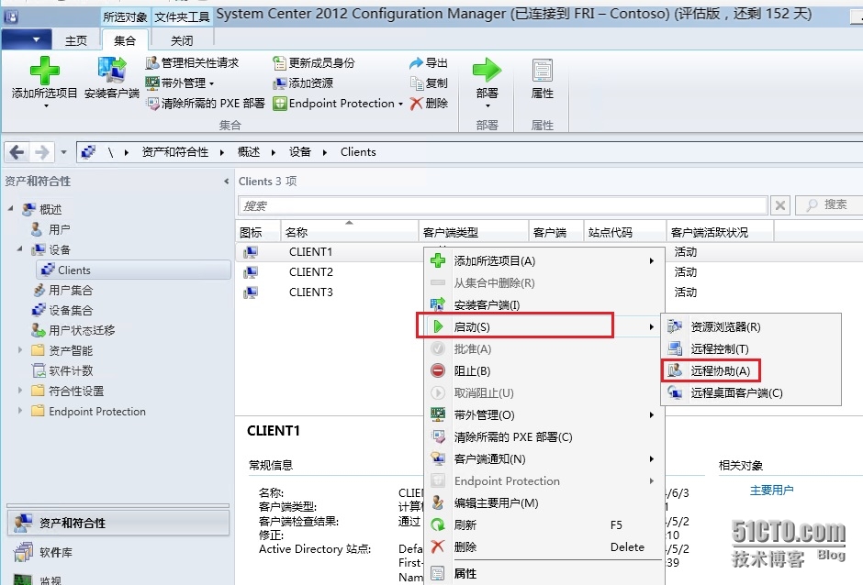Select the Clients tree node
863x585 pixels.
pyautogui.click(x=134, y=270)
